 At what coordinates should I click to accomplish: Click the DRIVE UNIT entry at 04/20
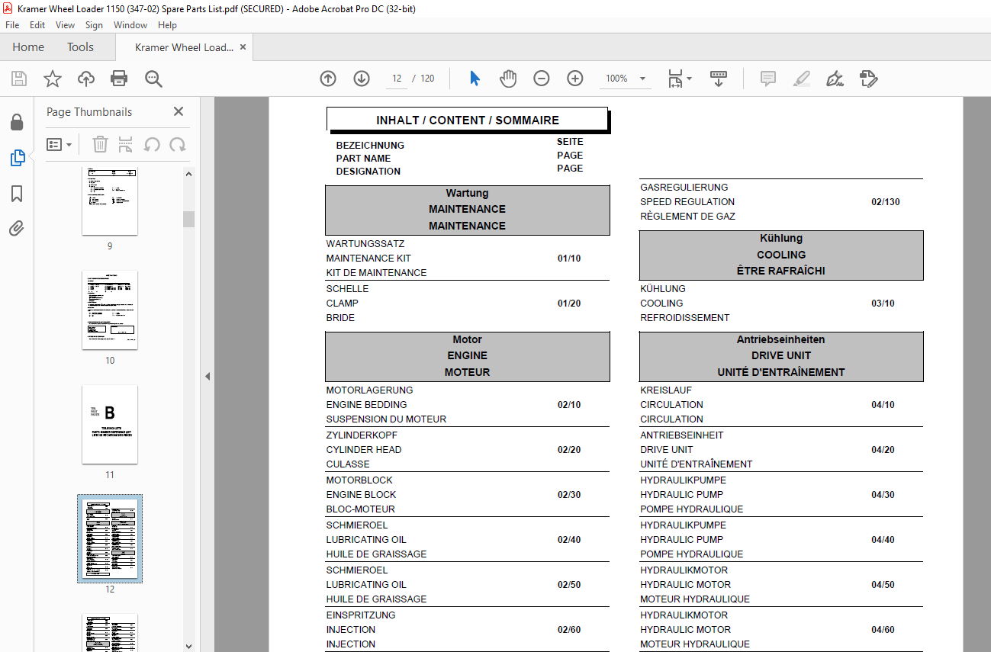pyautogui.click(x=667, y=450)
